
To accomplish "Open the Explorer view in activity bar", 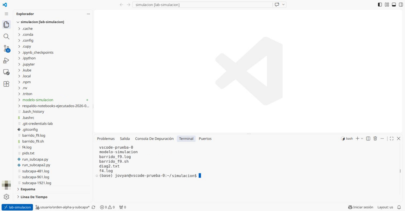I will click(x=6, y=25).
